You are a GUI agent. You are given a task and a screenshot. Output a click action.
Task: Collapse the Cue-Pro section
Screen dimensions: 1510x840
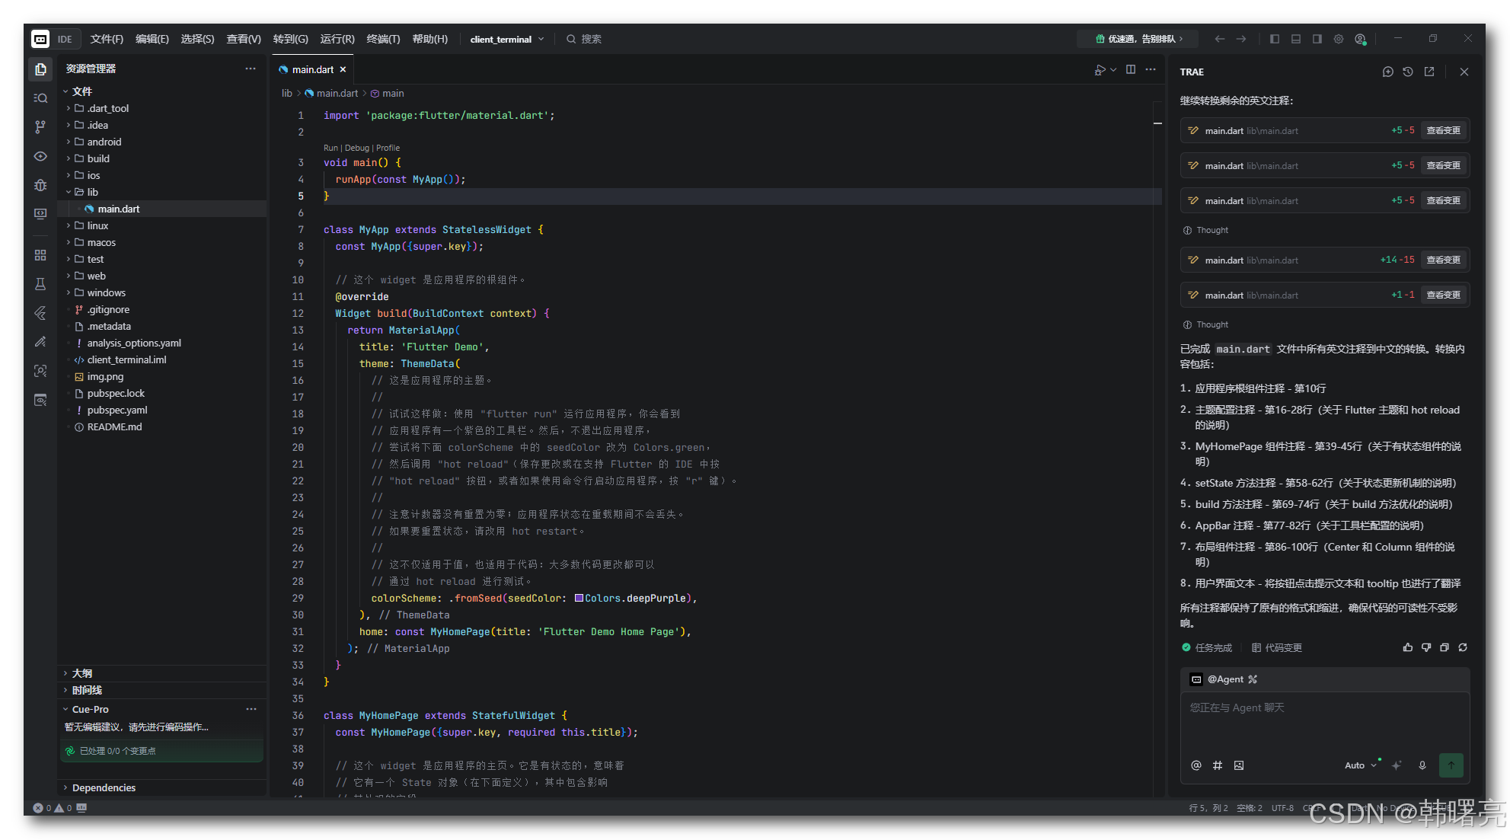click(x=90, y=709)
